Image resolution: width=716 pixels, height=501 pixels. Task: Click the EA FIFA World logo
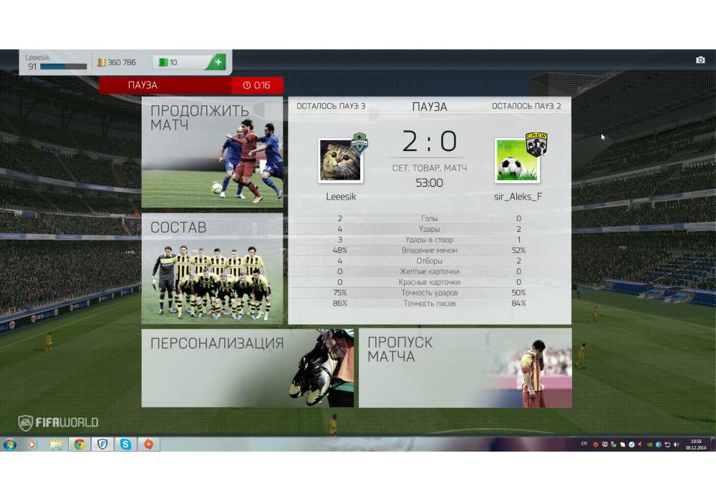58,422
